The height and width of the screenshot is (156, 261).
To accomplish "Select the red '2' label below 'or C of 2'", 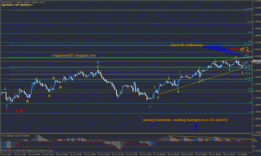I will (x=247, y=53).
